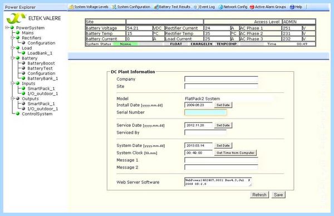
Task: Click the green status dot beside Rectifiers
Action: coord(18,38)
